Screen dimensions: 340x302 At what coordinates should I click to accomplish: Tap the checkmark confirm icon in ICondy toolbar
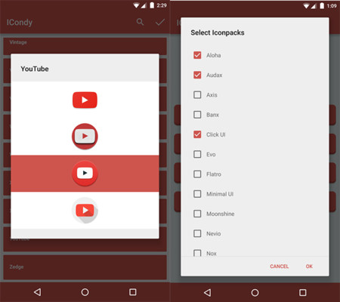point(160,22)
